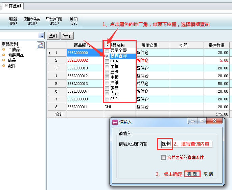The width and height of the screenshot is (232, 190).
Task: Tick the 显卡 checkbox in the filter list
Action: 107,72
